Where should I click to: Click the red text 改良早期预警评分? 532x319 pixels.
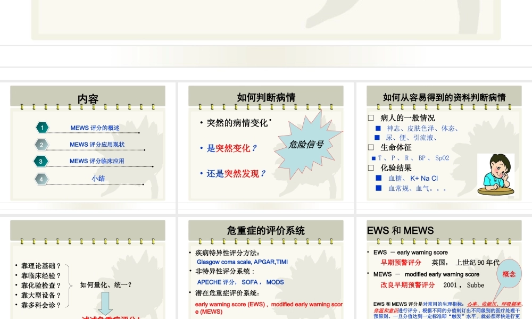point(408,285)
